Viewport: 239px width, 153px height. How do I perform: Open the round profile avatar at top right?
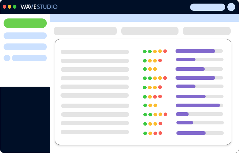click(231, 7)
